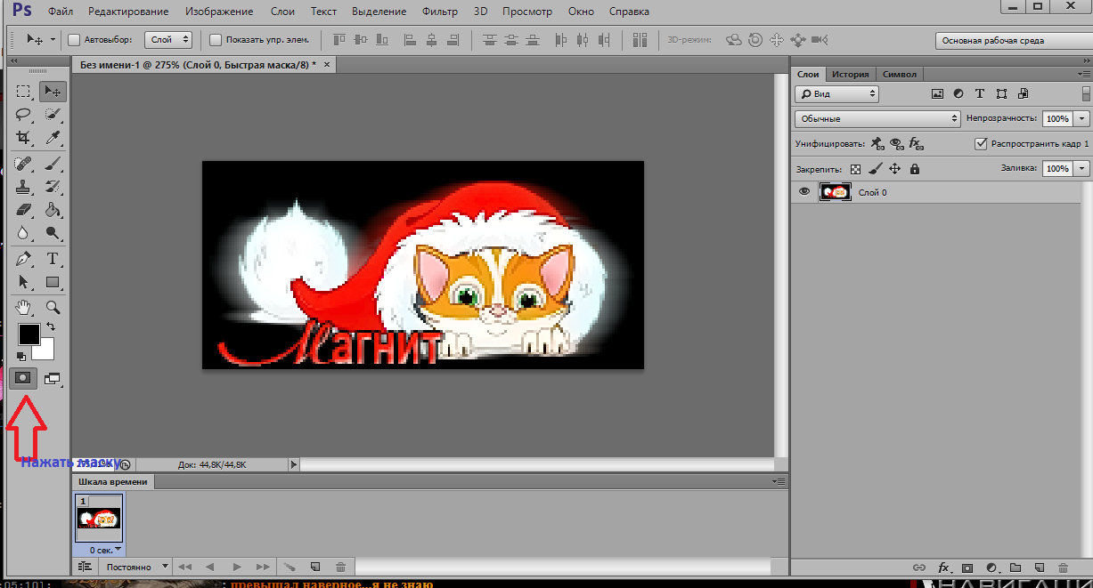
Task: Open the Вид layer filter dropdown
Action: point(836,93)
